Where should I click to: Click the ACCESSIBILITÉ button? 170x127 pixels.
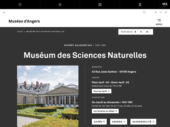coord(143,122)
